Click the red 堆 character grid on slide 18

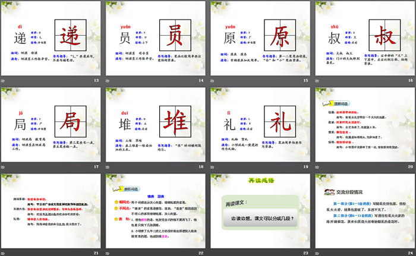[x=175, y=122]
